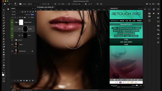The width and height of the screenshot is (162, 91).
Task: Open the layer blend mode Normal dropdown
Action: [18, 15]
